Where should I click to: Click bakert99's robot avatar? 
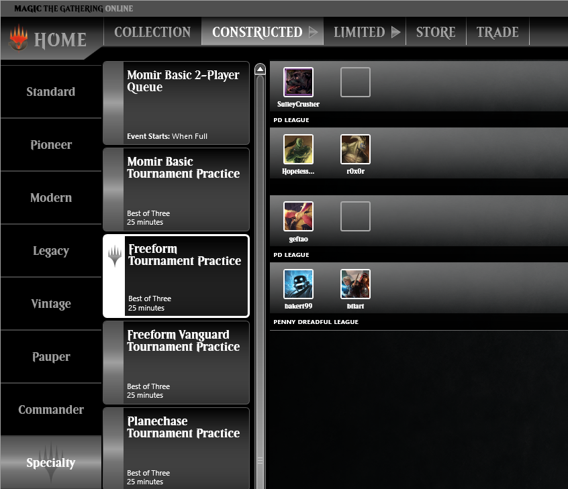(x=298, y=284)
